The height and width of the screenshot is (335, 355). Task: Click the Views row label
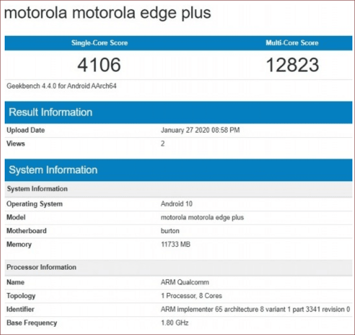coord(16,144)
